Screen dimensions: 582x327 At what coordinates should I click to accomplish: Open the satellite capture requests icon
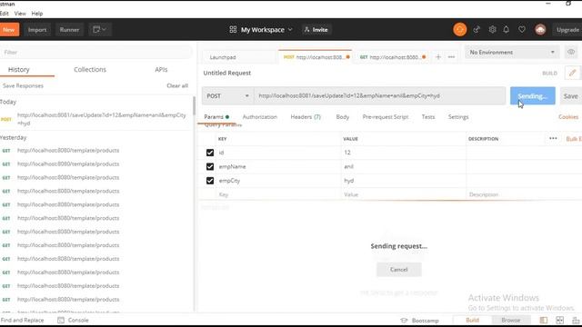[477, 29]
